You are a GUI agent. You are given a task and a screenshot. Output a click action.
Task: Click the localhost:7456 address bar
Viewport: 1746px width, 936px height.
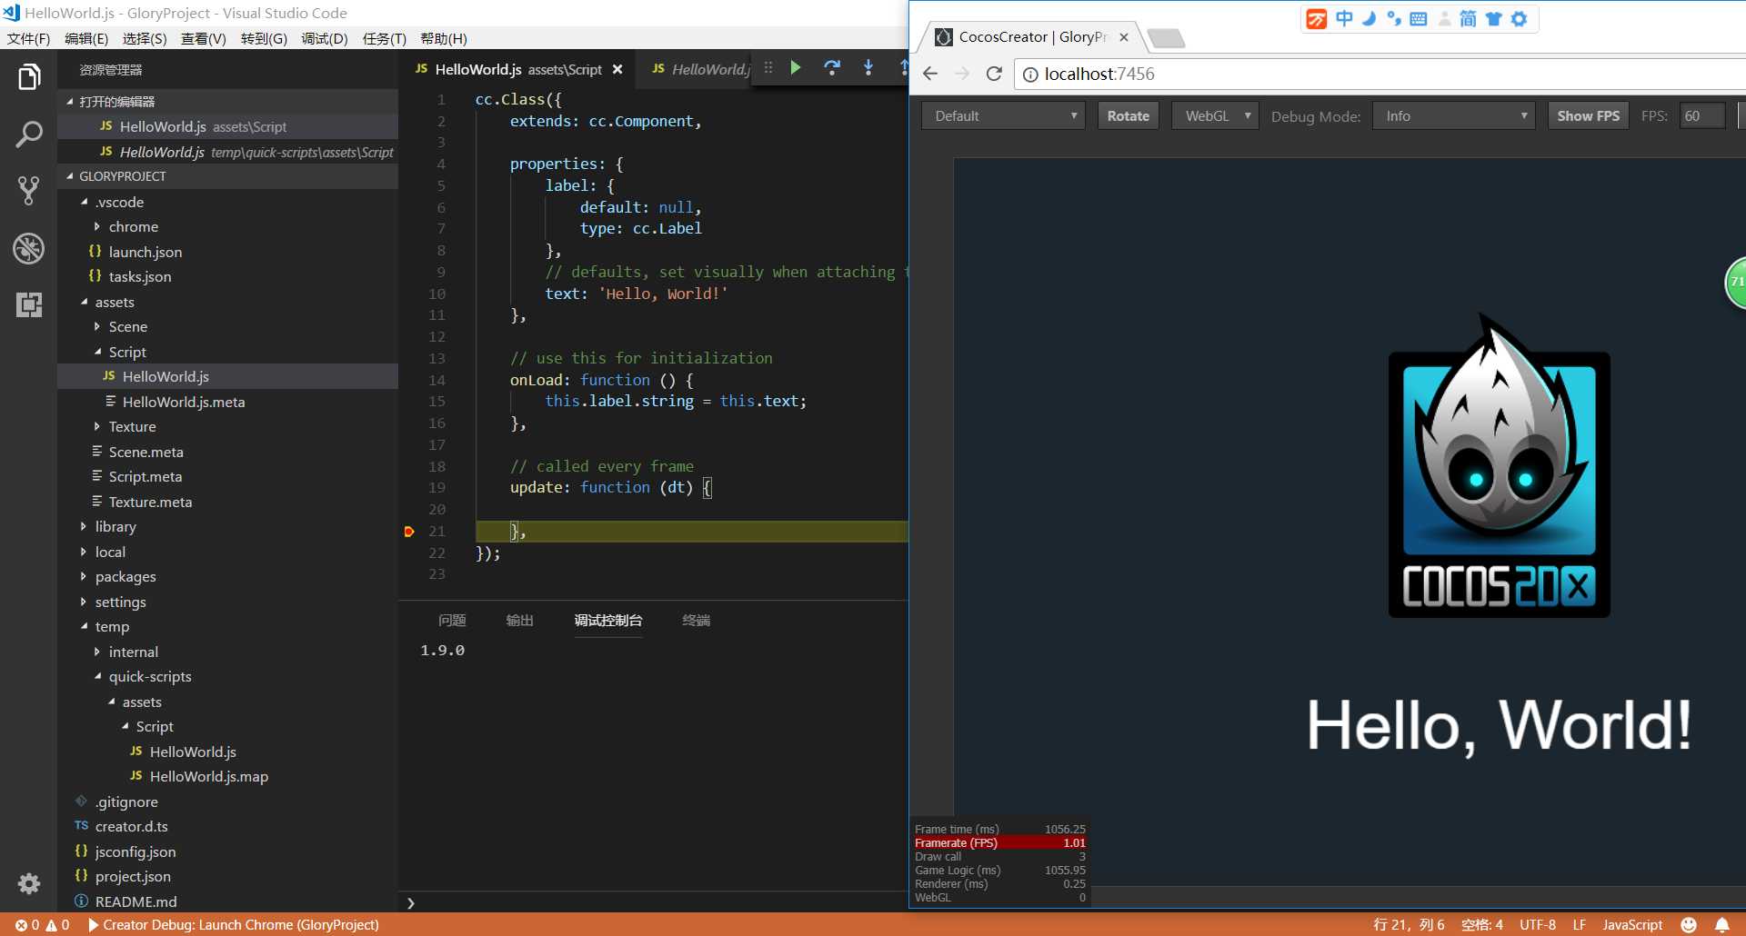1382,75
